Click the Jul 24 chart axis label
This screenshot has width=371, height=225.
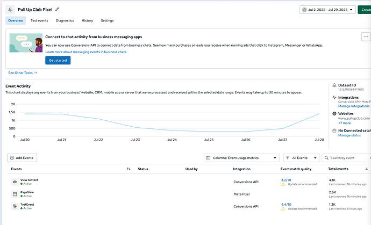(x=172, y=140)
